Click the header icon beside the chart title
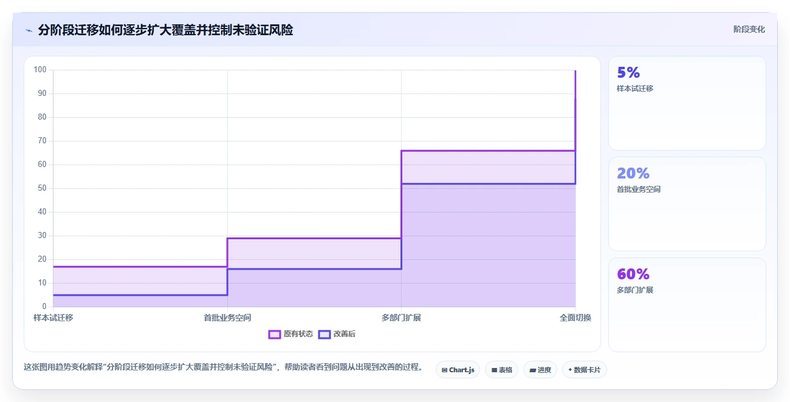The image size is (790, 402). (29, 30)
